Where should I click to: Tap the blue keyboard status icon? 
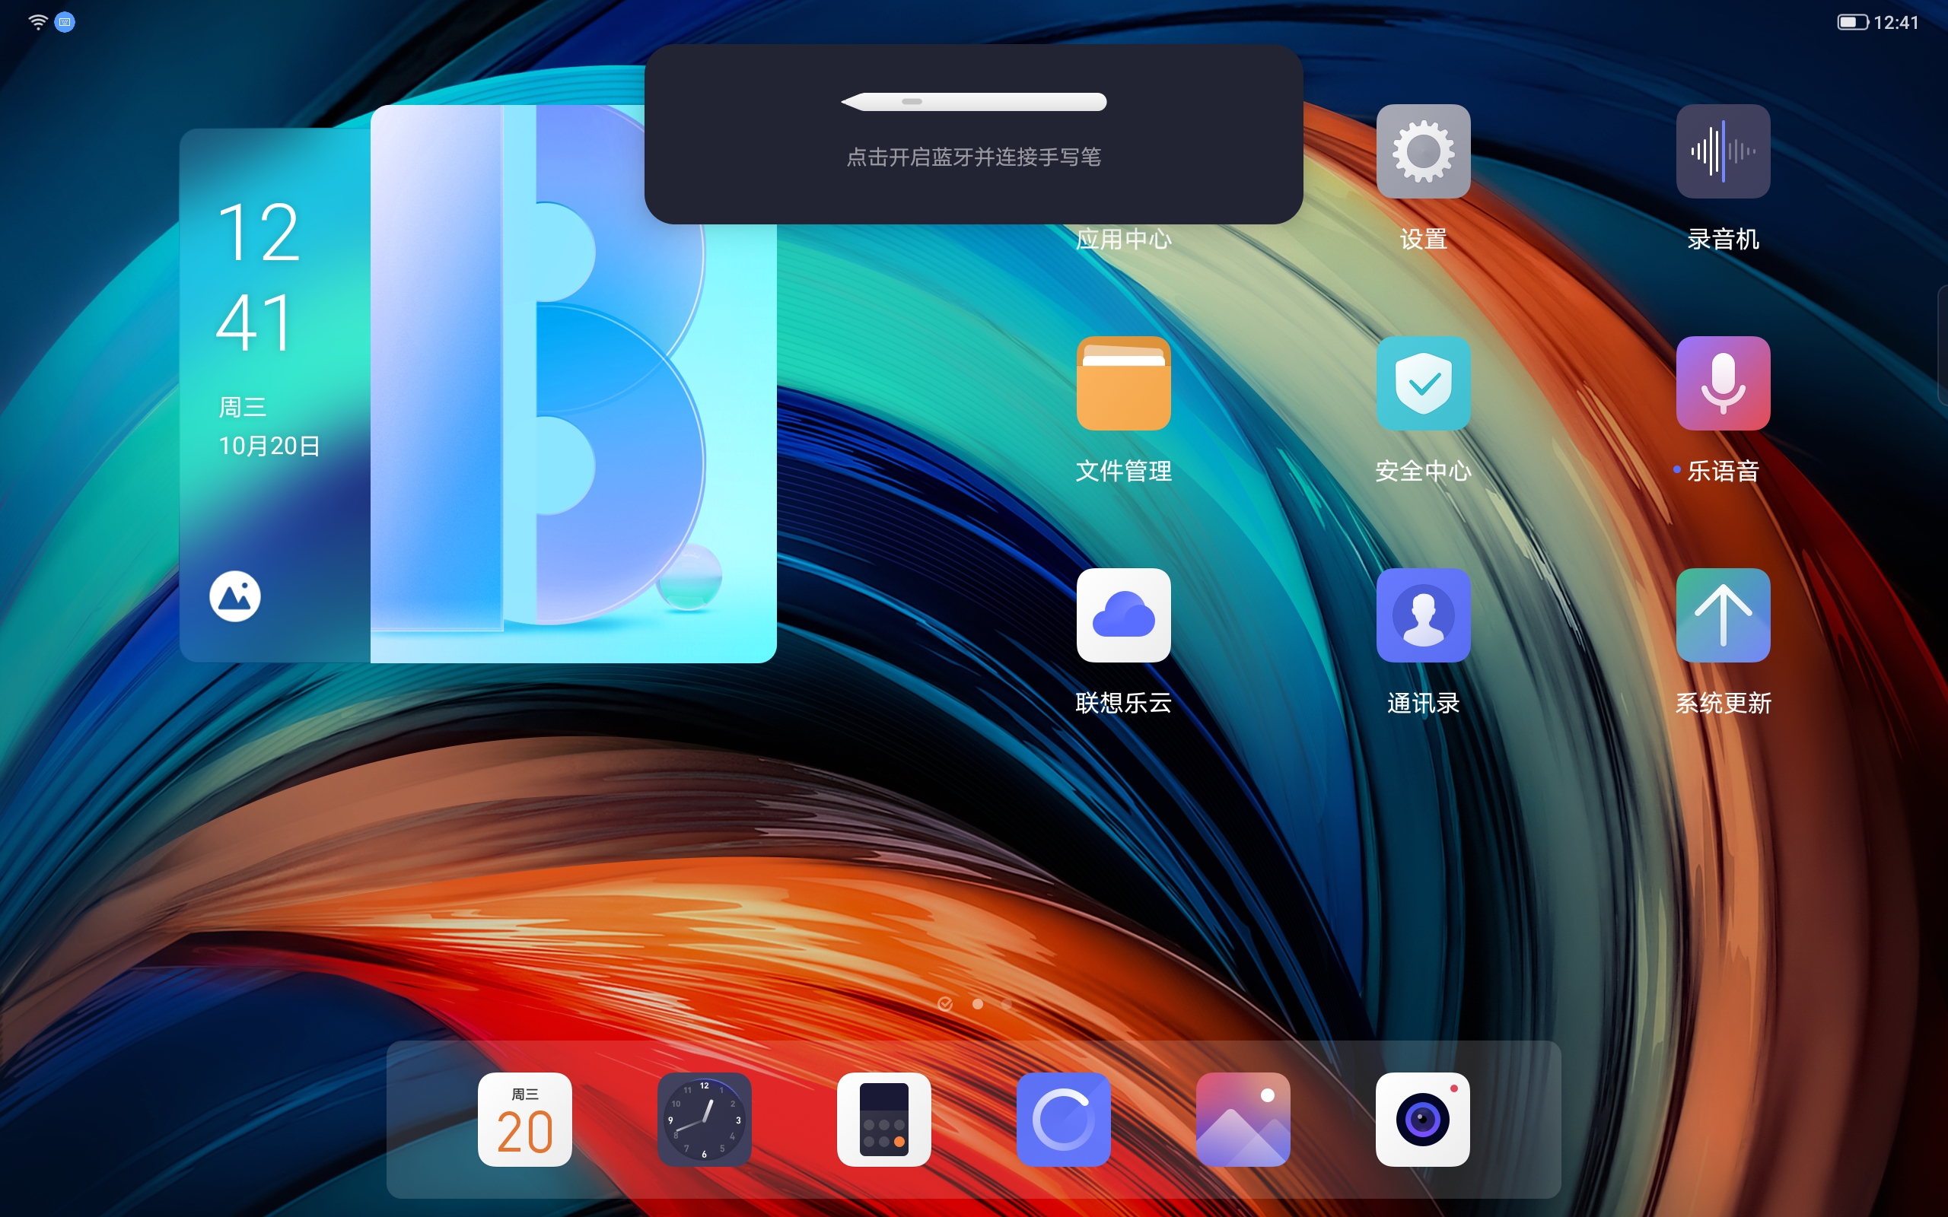point(65,22)
